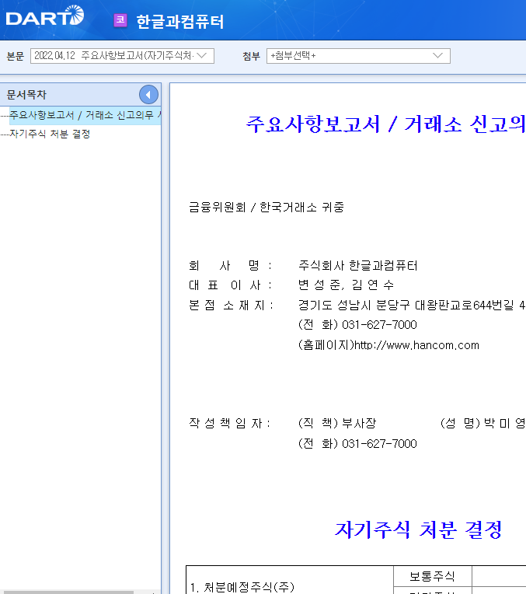This screenshot has height=594, width=526.
Task: Click the address starting with 경기도 성남시 분당구
Action: [x=412, y=305]
